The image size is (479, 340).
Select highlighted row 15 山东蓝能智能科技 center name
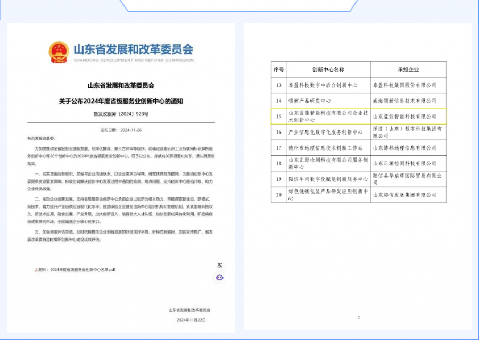(328, 116)
